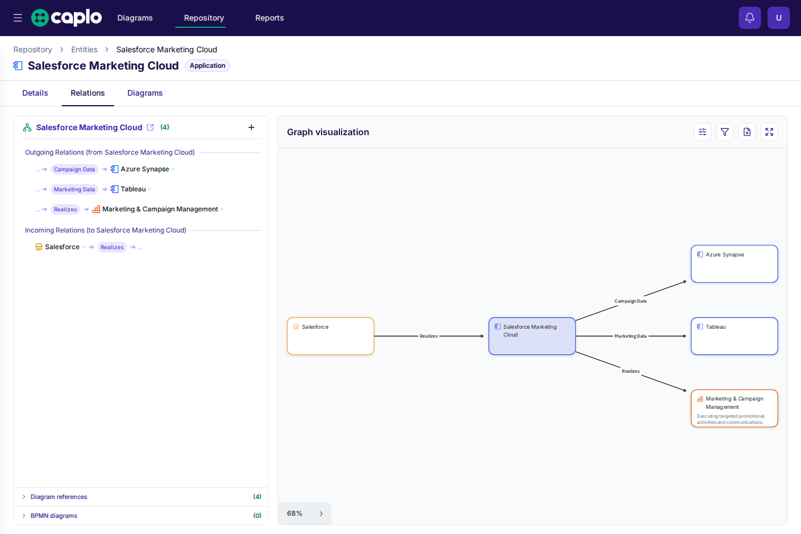Click the Caplo logo
Screen dimensions: 801x534
67,18
